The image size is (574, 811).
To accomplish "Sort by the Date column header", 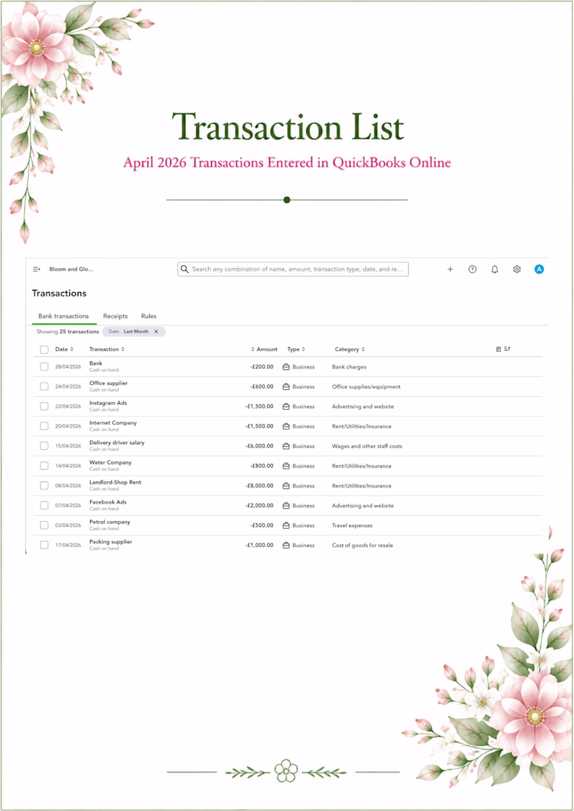I will point(64,349).
